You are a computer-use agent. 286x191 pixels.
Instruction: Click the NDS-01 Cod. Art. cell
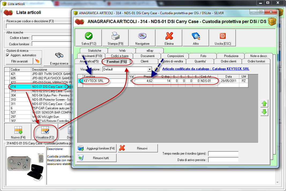click(x=209, y=81)
